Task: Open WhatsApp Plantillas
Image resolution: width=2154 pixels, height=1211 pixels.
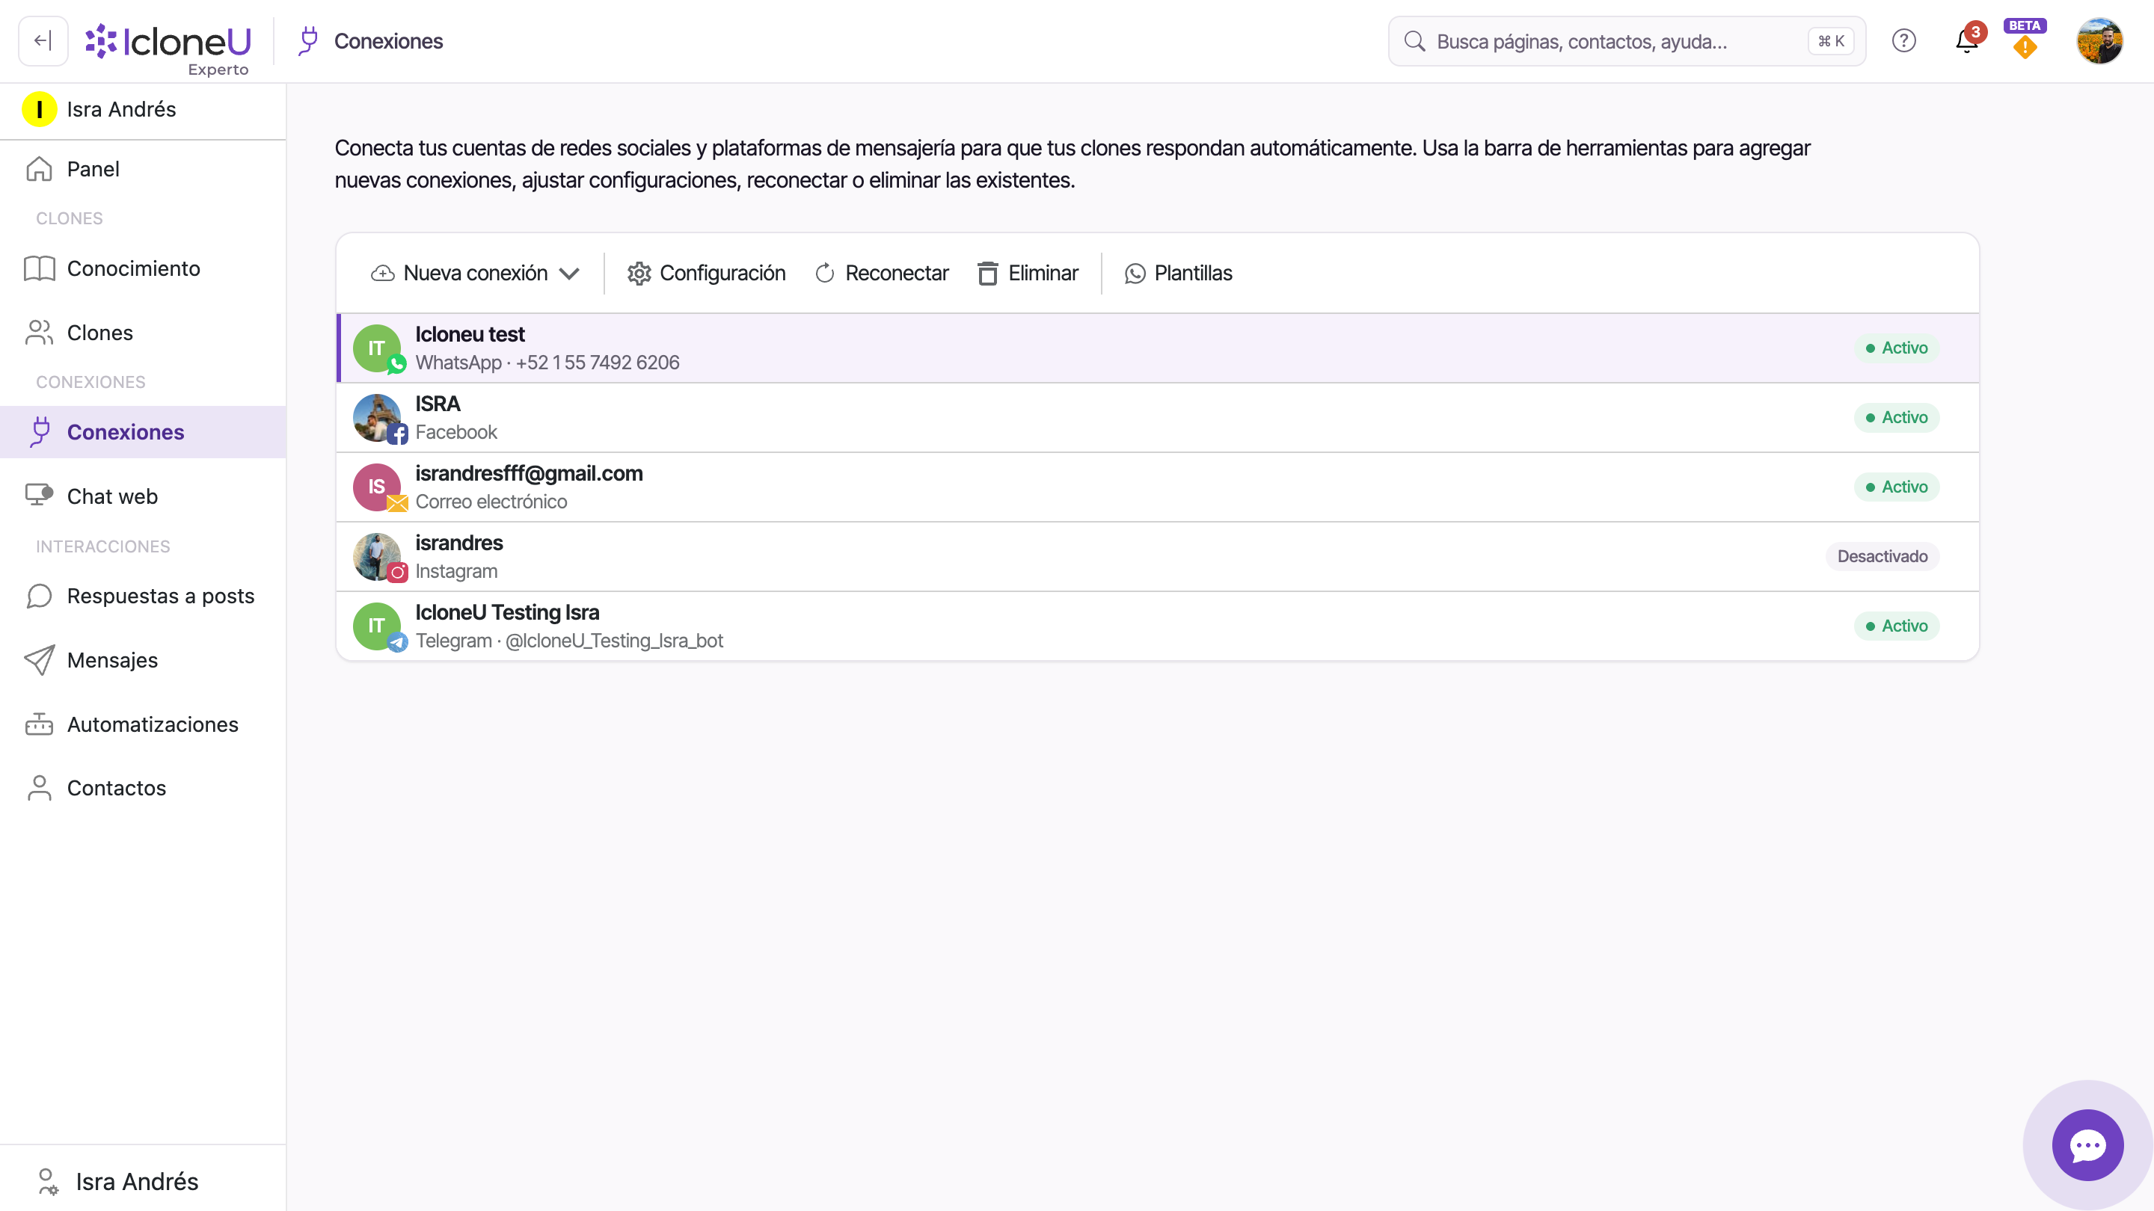Action: (x=1178, y=274)
